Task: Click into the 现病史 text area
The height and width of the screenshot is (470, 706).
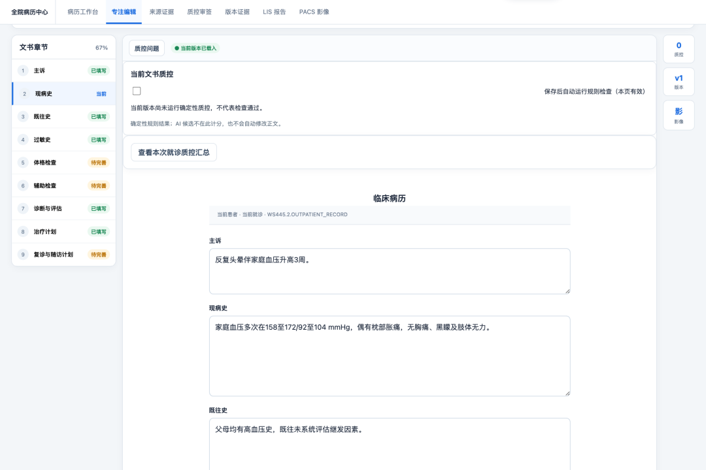Action: [390, 356]
